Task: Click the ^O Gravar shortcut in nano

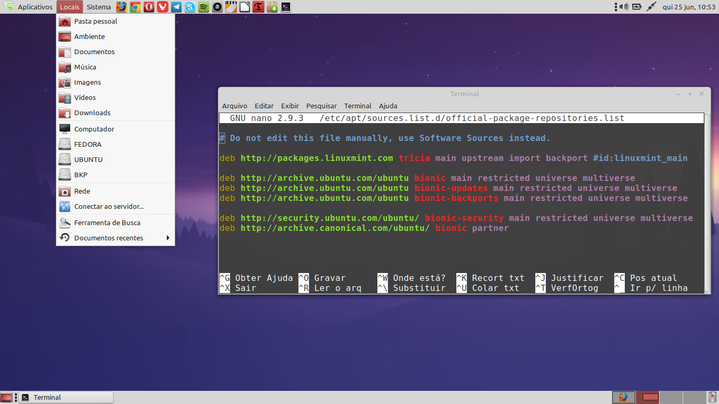Action: [x=322, y=278]
